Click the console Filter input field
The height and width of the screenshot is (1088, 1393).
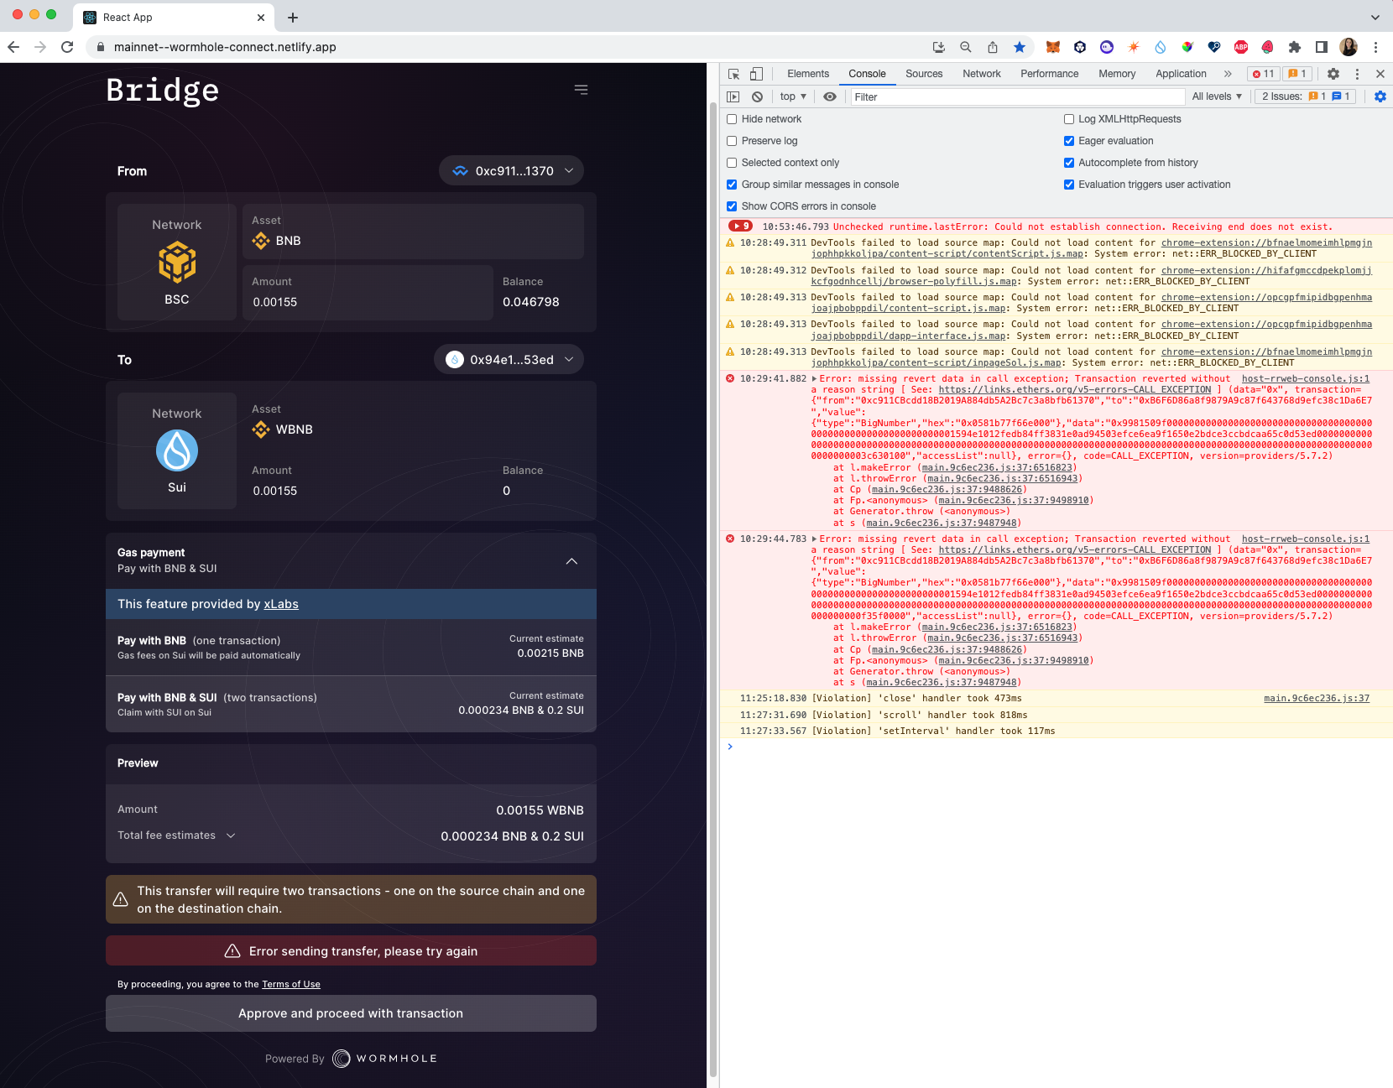coord(1016,96)
